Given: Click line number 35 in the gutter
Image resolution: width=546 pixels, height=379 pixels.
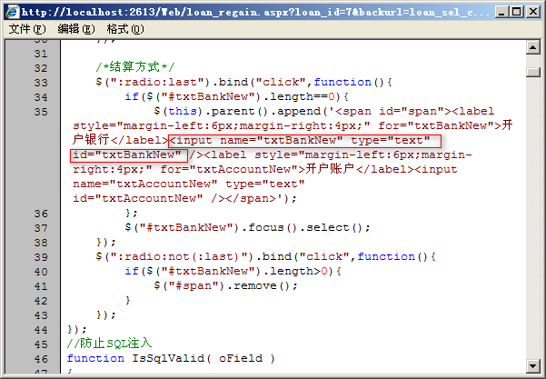Looking at the screenshot, I should (x=40, y=111).
